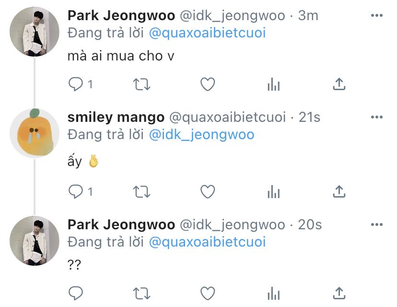View analytics for 'mà ai mua cho v' tweet

pos(273,84)
